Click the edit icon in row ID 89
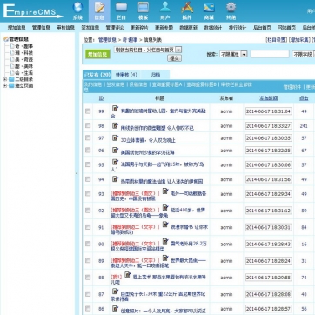This screenshot has width=315, height=315. [165, 258]
